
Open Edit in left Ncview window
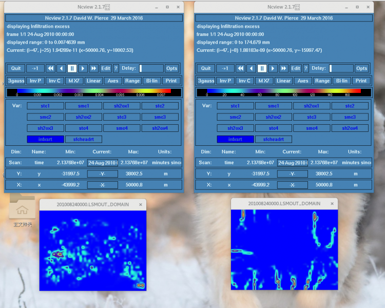click(x=105, y=68)
